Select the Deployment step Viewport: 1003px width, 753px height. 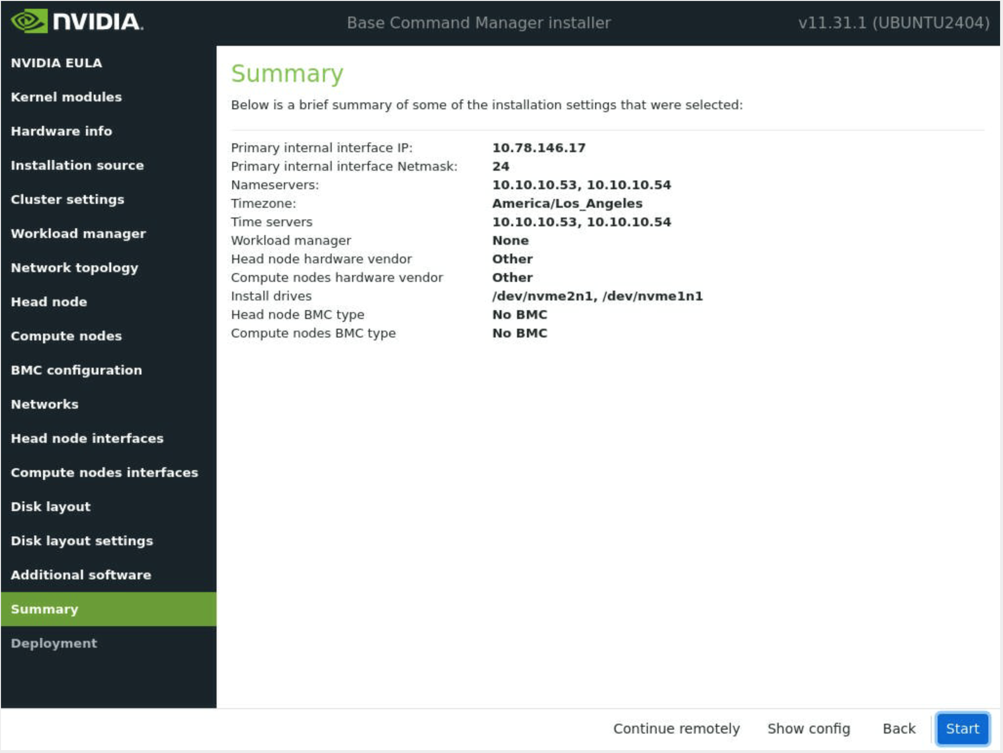[54, 643]
